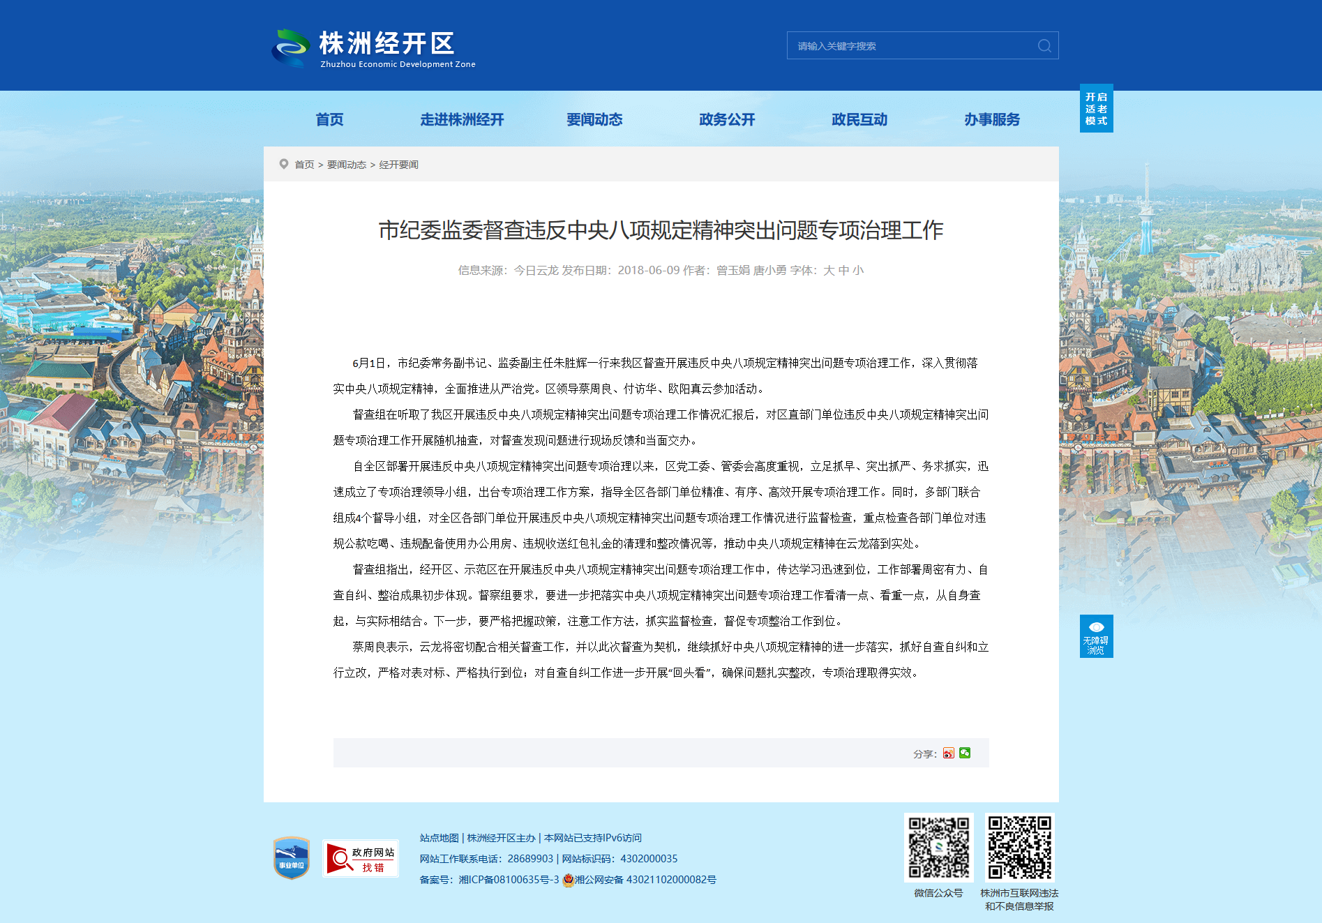Set font size to 小

[x=858, y=270]
